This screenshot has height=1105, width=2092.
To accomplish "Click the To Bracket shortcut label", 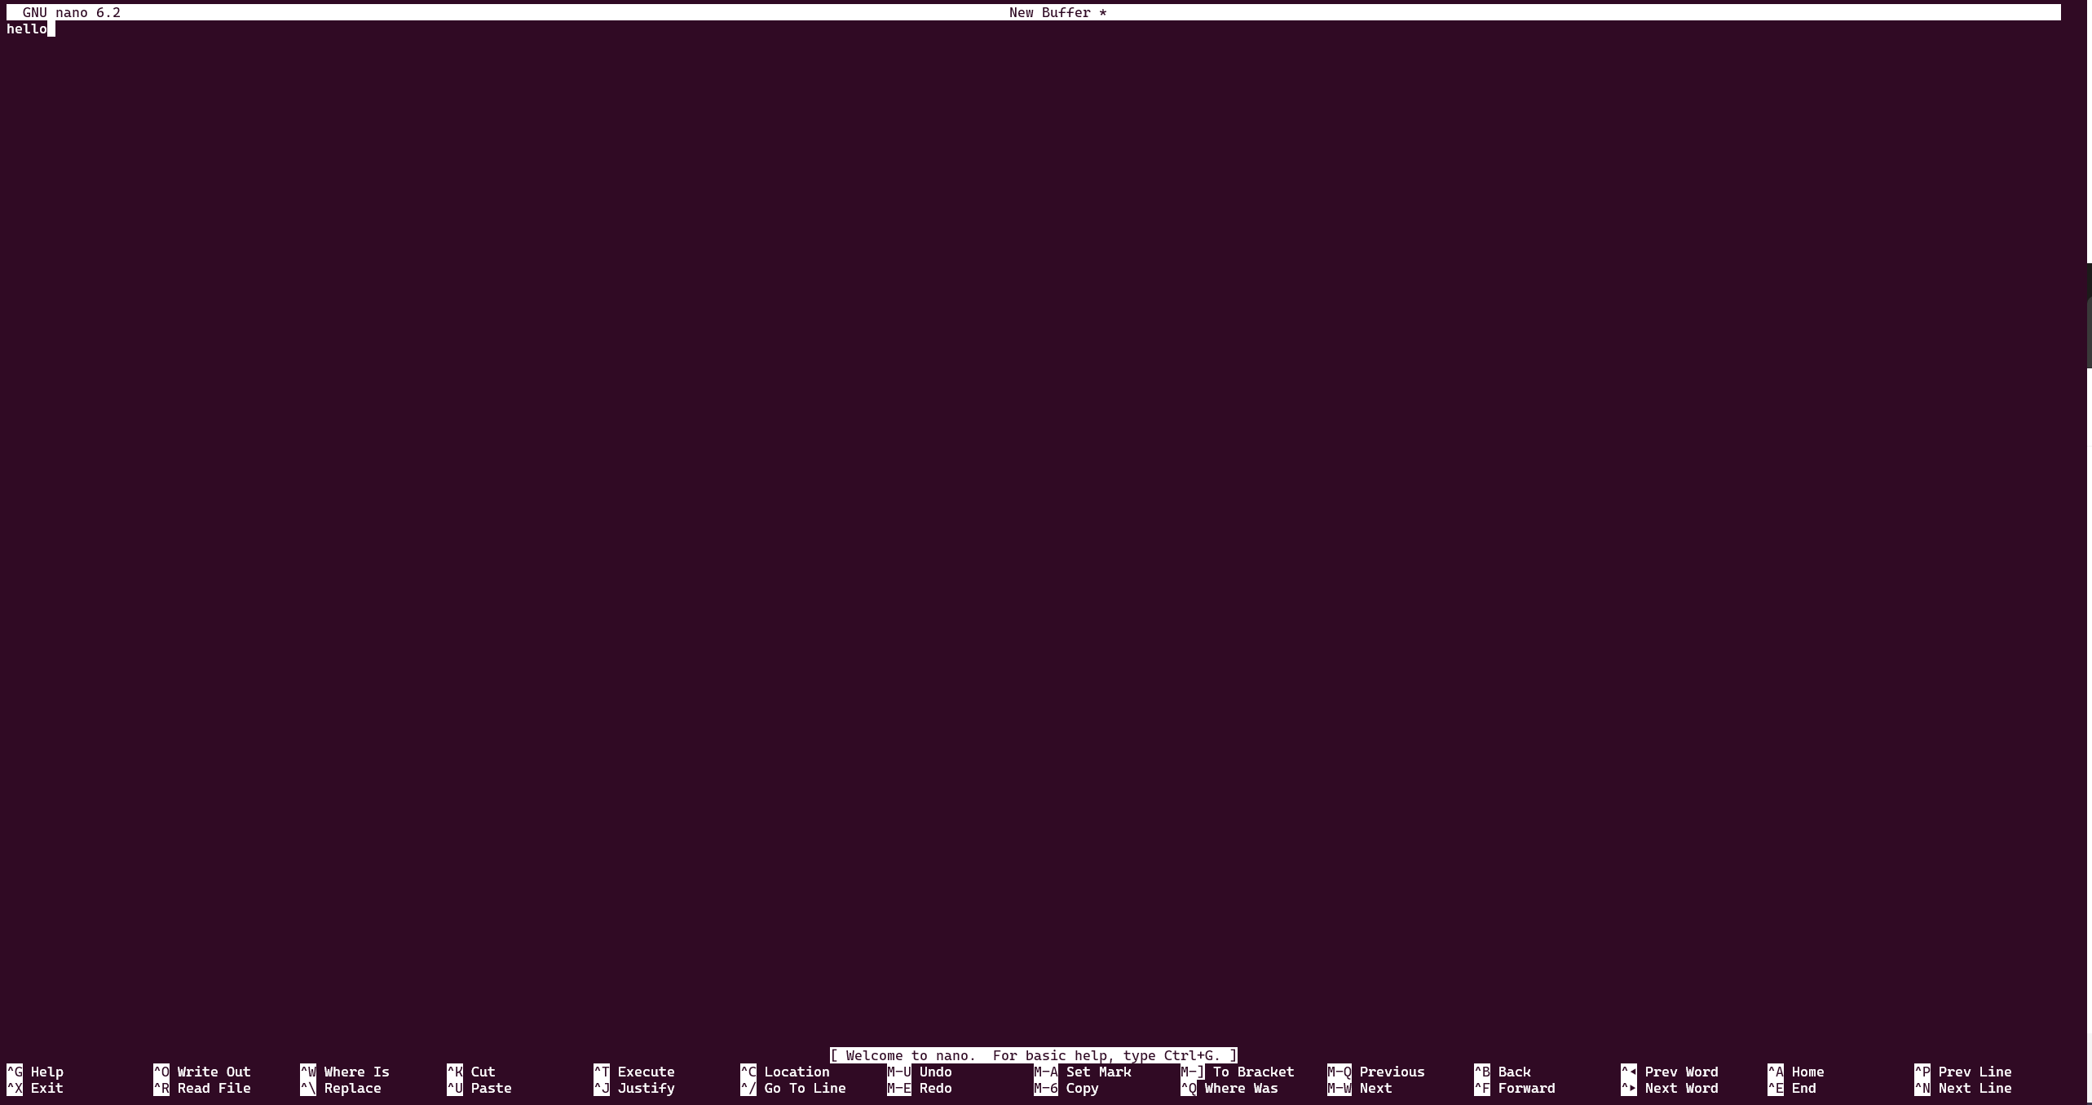I will pos(1253,1072).
